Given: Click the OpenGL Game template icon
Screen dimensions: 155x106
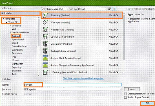Looking at the screenshot, I should pyautogui.click(x=45, y=37).
